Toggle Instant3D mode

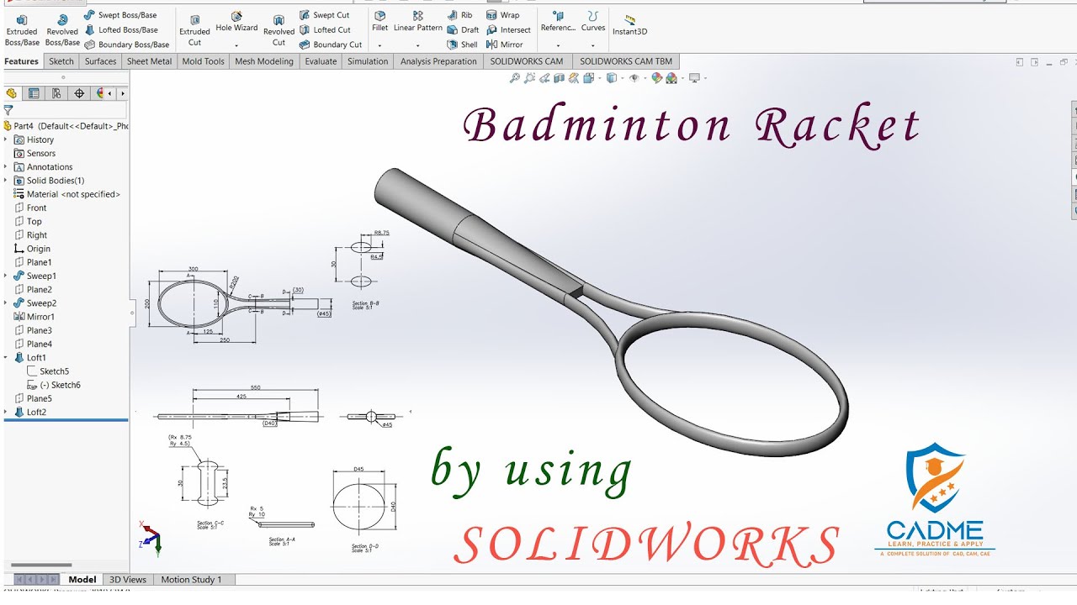point(629,25)
